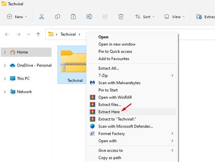Click WinRAR icon beside Extract files...
Viewport: 215px width, 162px height.
tap(92, 104)
